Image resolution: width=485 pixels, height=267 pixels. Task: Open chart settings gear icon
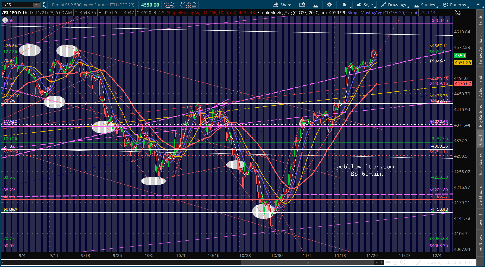click(329, 5)
